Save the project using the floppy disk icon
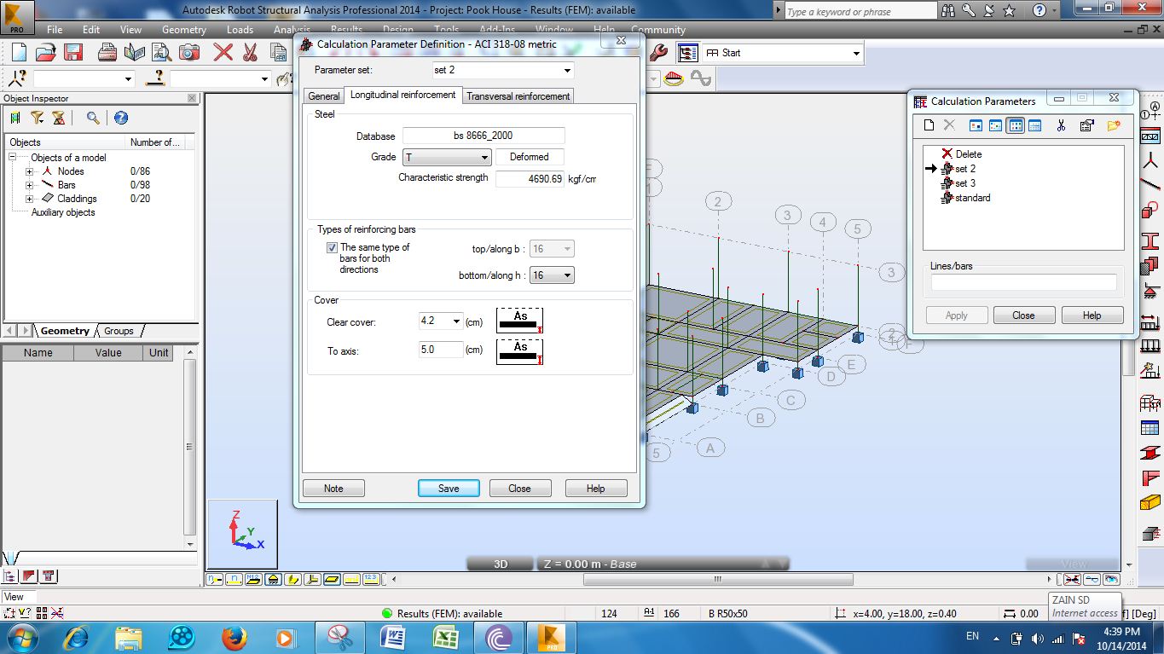 click(x=74, y=51)
